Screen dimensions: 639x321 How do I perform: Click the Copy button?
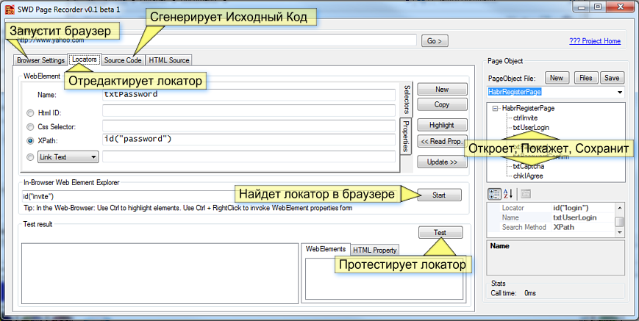click(x=442, y=104)
